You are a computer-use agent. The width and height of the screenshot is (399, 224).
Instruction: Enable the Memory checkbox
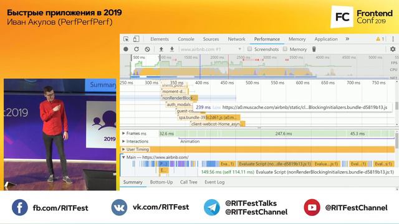(x=285, y=49)
